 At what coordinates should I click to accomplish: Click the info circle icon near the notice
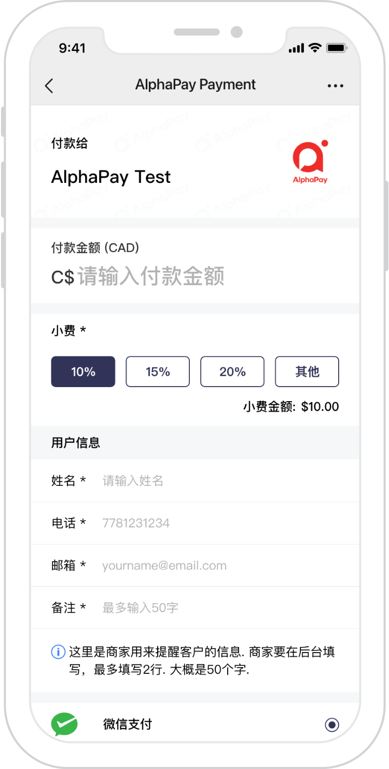point(59,652)
